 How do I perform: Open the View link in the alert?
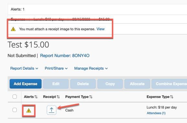pos(101,29)
